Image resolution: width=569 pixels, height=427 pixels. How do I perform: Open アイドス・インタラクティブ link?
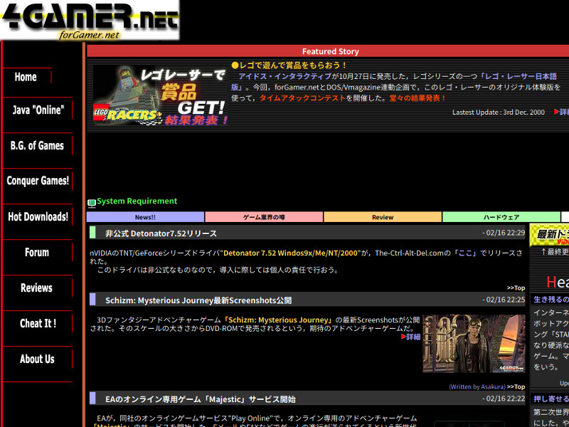point(285,77)
